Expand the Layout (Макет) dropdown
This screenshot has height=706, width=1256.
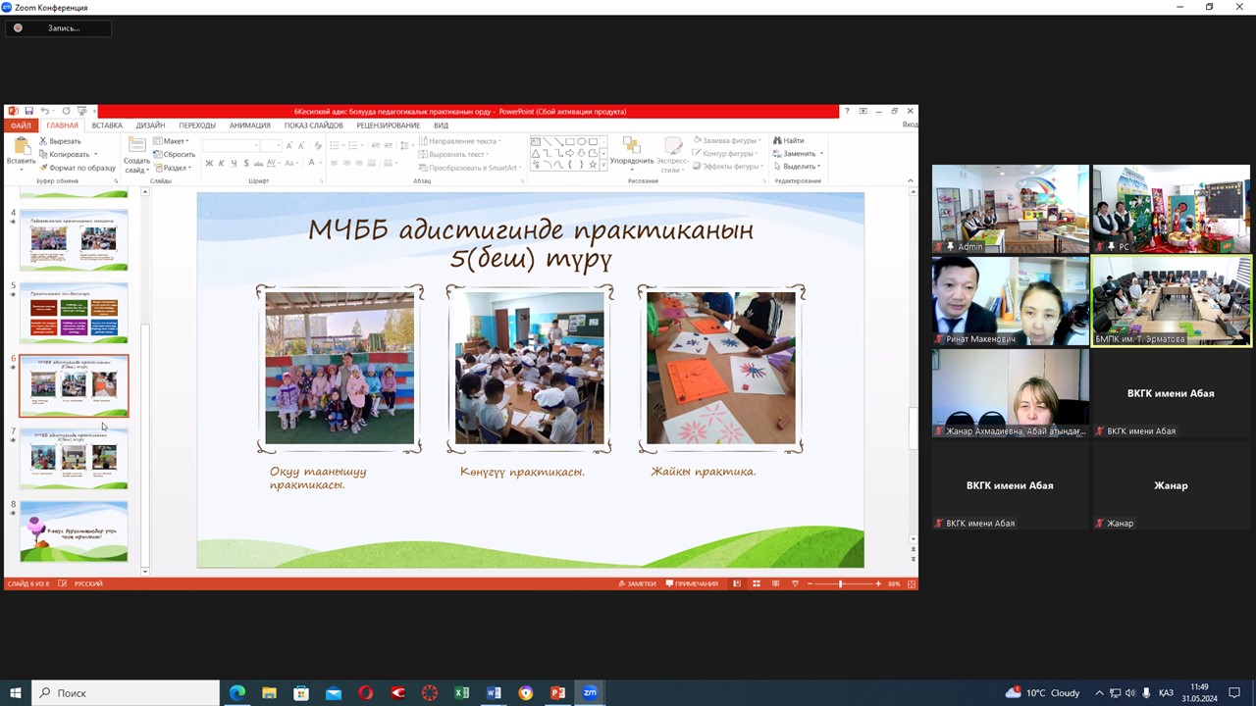pyautogui.click(x=173, y=141)
